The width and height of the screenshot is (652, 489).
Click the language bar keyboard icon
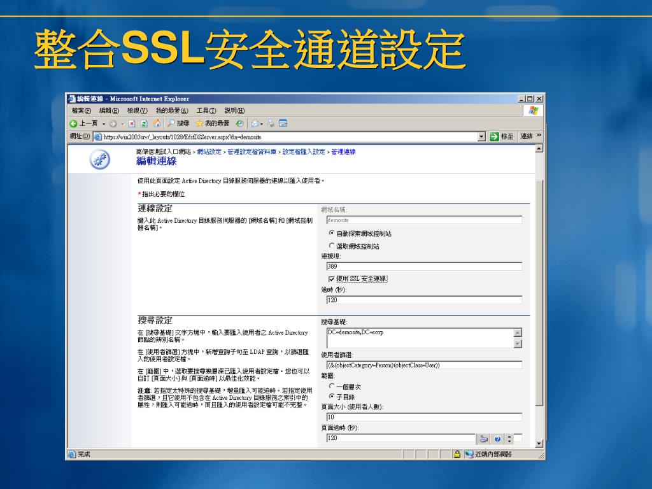[483, 439]
